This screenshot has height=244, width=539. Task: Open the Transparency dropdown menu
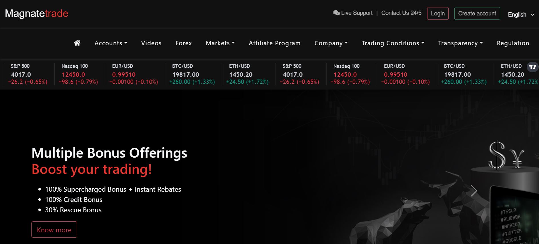pyautogui.click(x=460, y=43)
